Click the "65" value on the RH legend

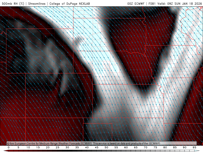136,147
